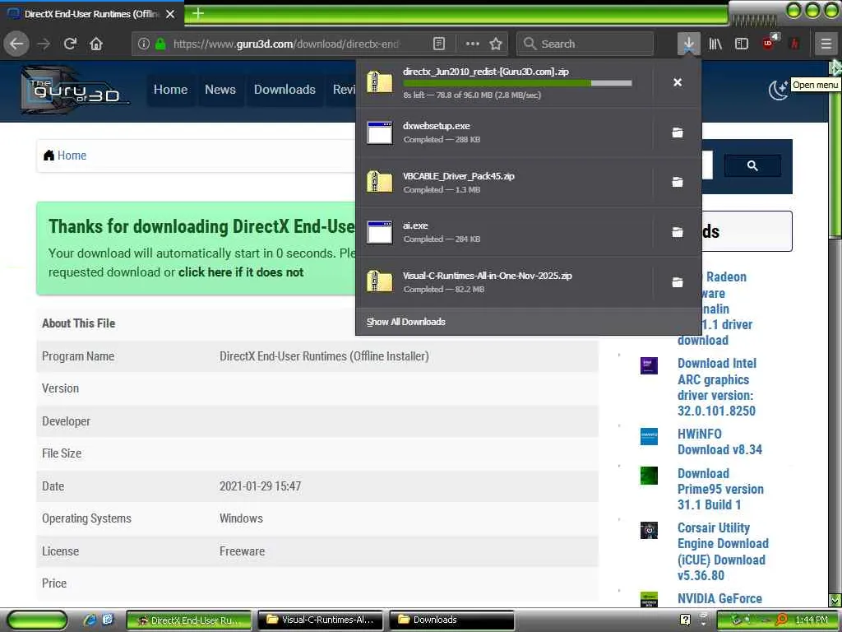Viewport: 842px width, 632px height.
Task: Open the Library toolbar icon
Action: (x=715, y=44)
